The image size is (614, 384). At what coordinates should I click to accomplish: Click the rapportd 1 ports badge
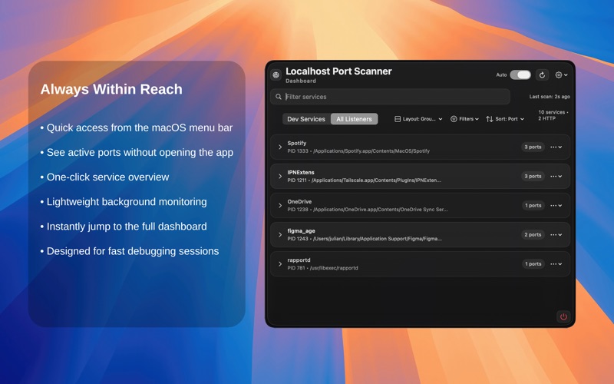click(533, 264)
